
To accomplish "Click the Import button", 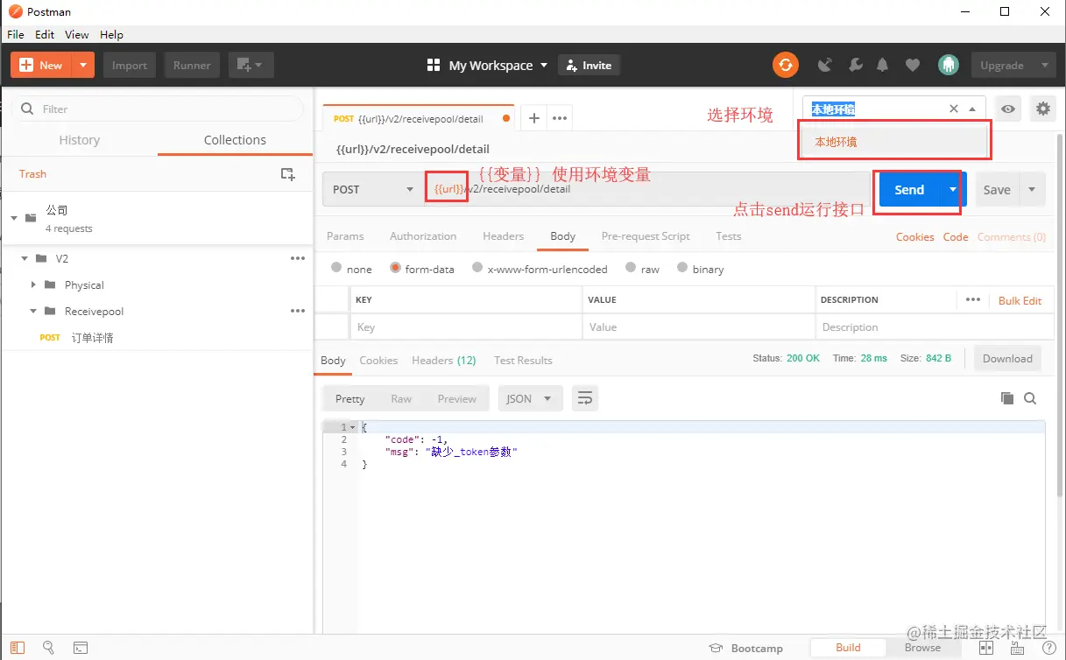I will pos(130,65).
